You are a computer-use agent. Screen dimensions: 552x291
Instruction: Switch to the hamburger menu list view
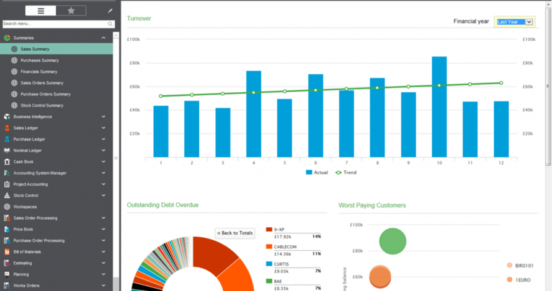click(x=40, y=11)
